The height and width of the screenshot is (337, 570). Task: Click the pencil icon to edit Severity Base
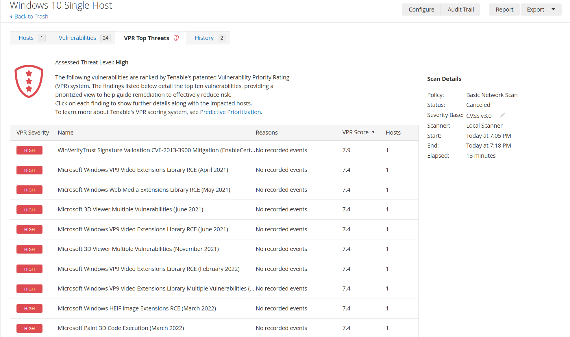(502, 115)
